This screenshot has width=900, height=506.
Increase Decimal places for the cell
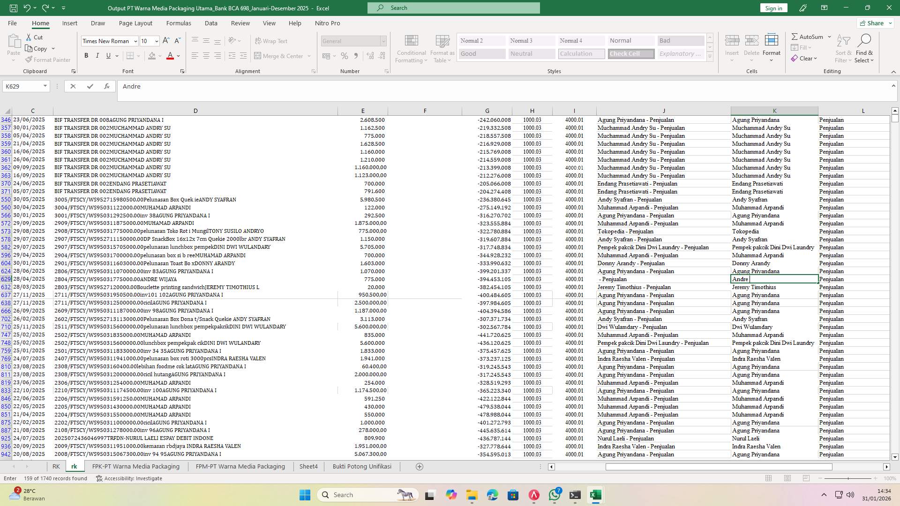tap(370, 56)
